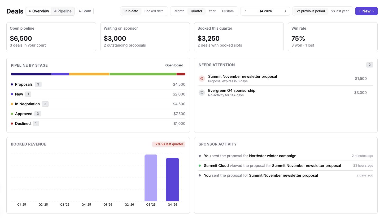Choose the Quarter range option
Image resolution: width=384 pixels, height=218 pixels.
coord(197,11)
